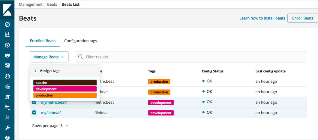Open Discover from the compass icon
Viewport: 318px width, 140px height.
pyautogui.click(x=7, y=25)
